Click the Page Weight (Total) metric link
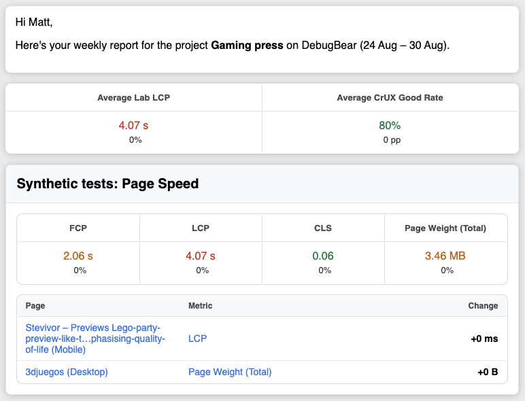 pyautogui.click(x=230, y=372)
